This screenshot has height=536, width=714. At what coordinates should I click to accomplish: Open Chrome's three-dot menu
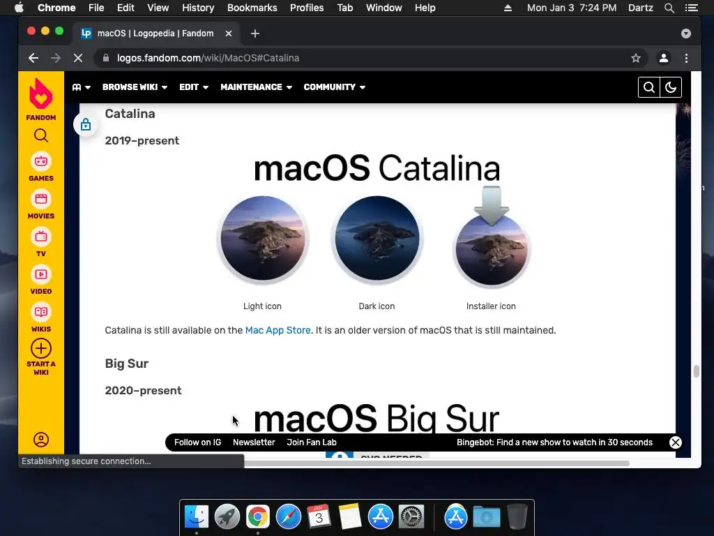click(x=686, y=58)
